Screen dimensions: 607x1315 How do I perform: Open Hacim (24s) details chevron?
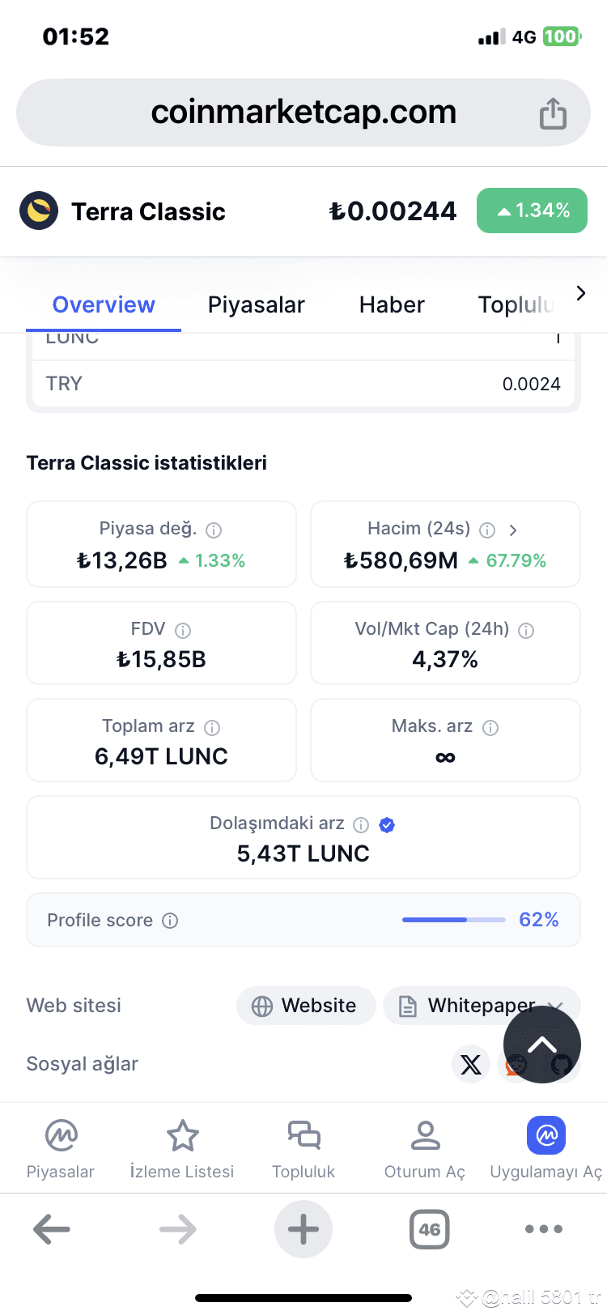[512, 530]
